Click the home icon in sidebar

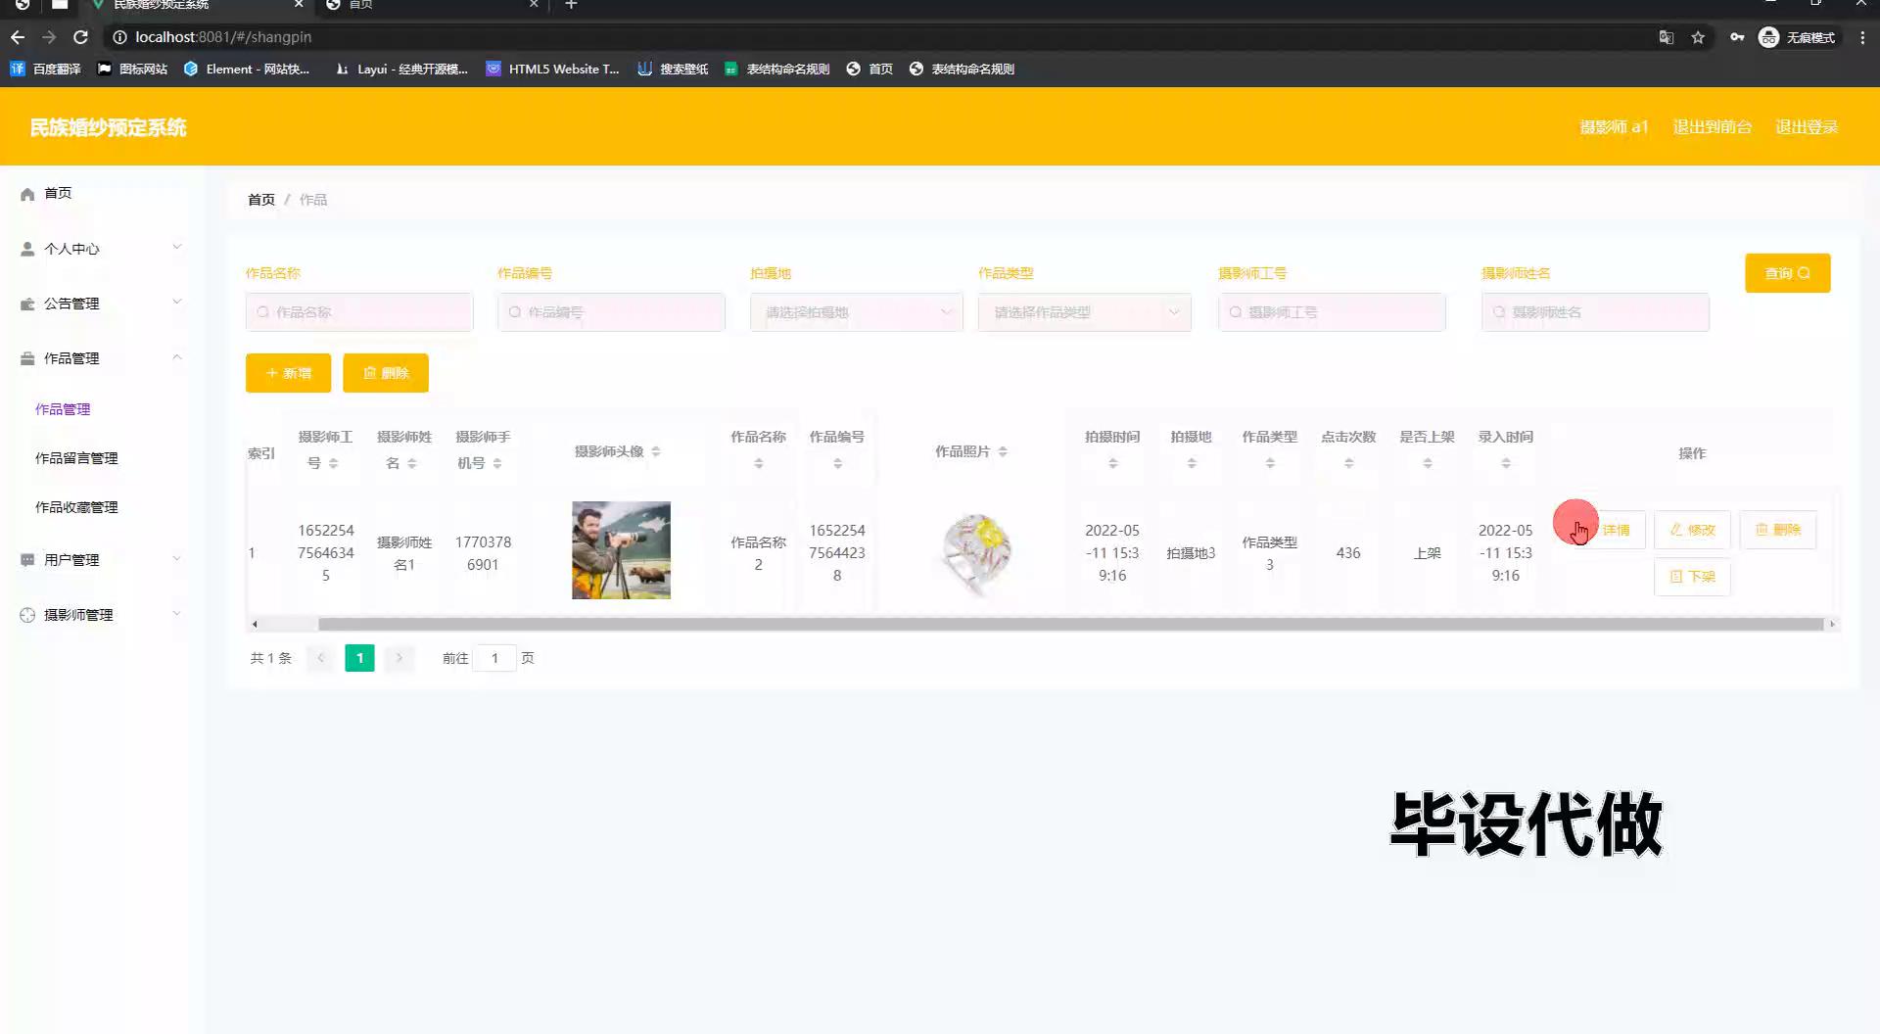pos(27,194)
